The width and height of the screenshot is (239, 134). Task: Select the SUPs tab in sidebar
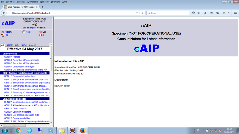[17, 45]
